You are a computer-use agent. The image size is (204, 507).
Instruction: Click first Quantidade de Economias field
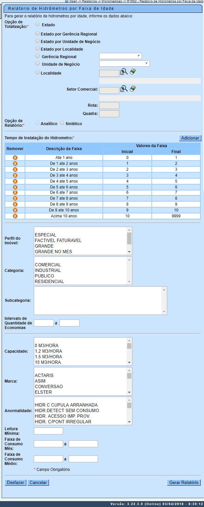[44, 323]
